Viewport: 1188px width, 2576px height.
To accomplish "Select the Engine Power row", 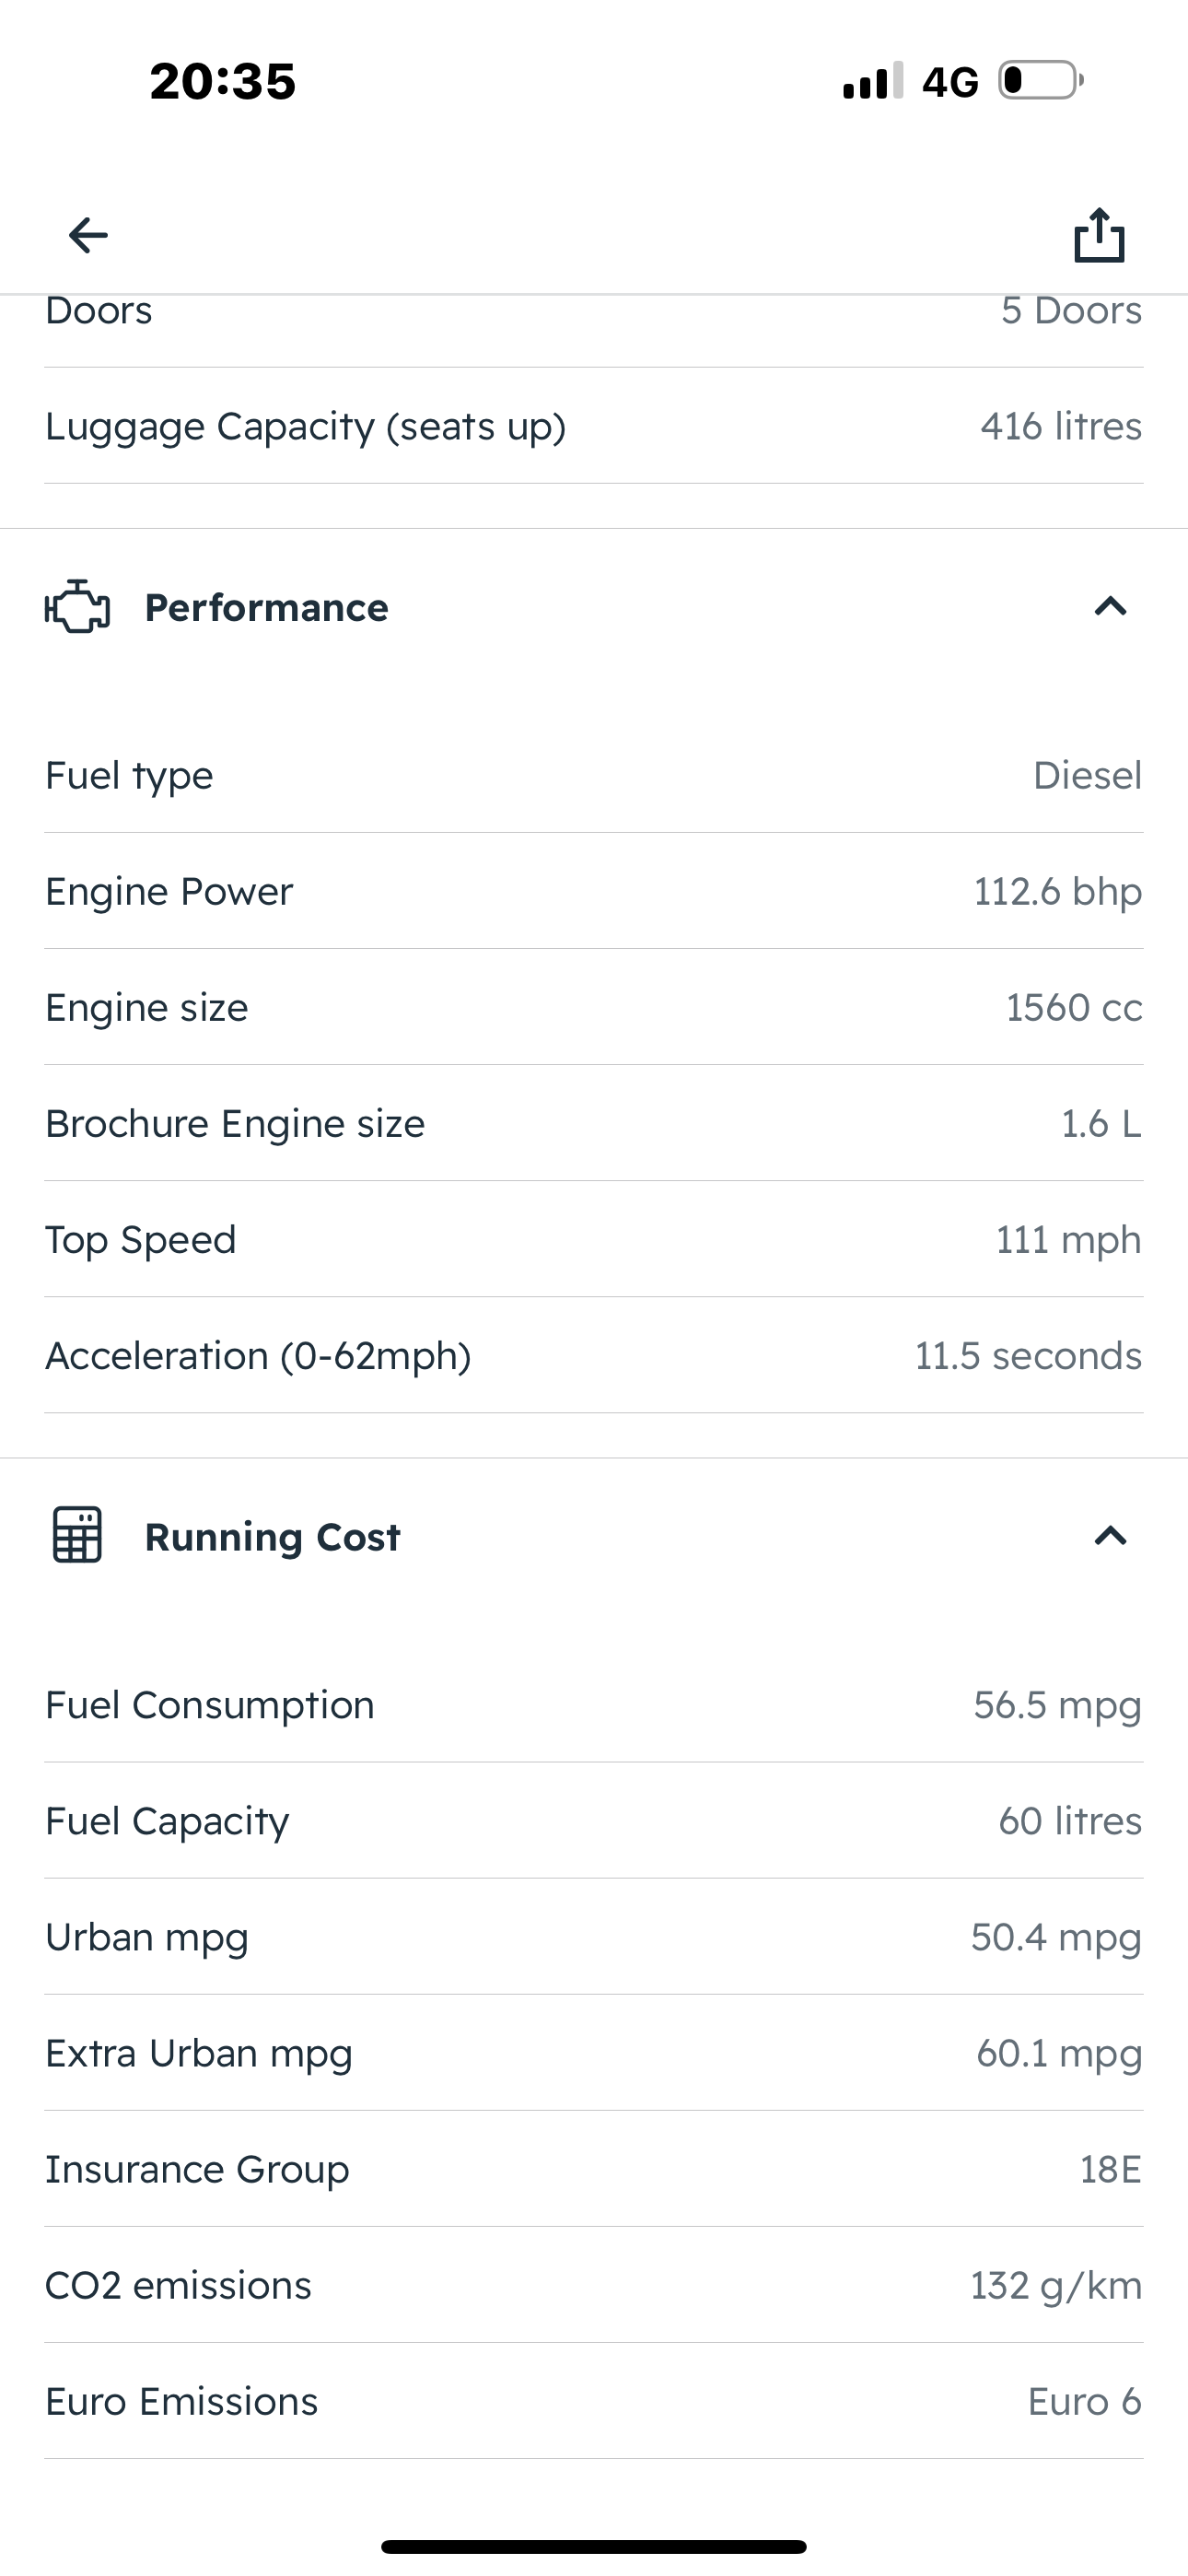I will [594, 892].
